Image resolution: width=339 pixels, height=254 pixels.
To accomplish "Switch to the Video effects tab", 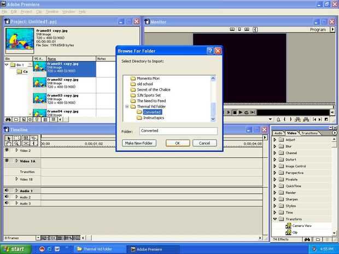I will 291,133.
